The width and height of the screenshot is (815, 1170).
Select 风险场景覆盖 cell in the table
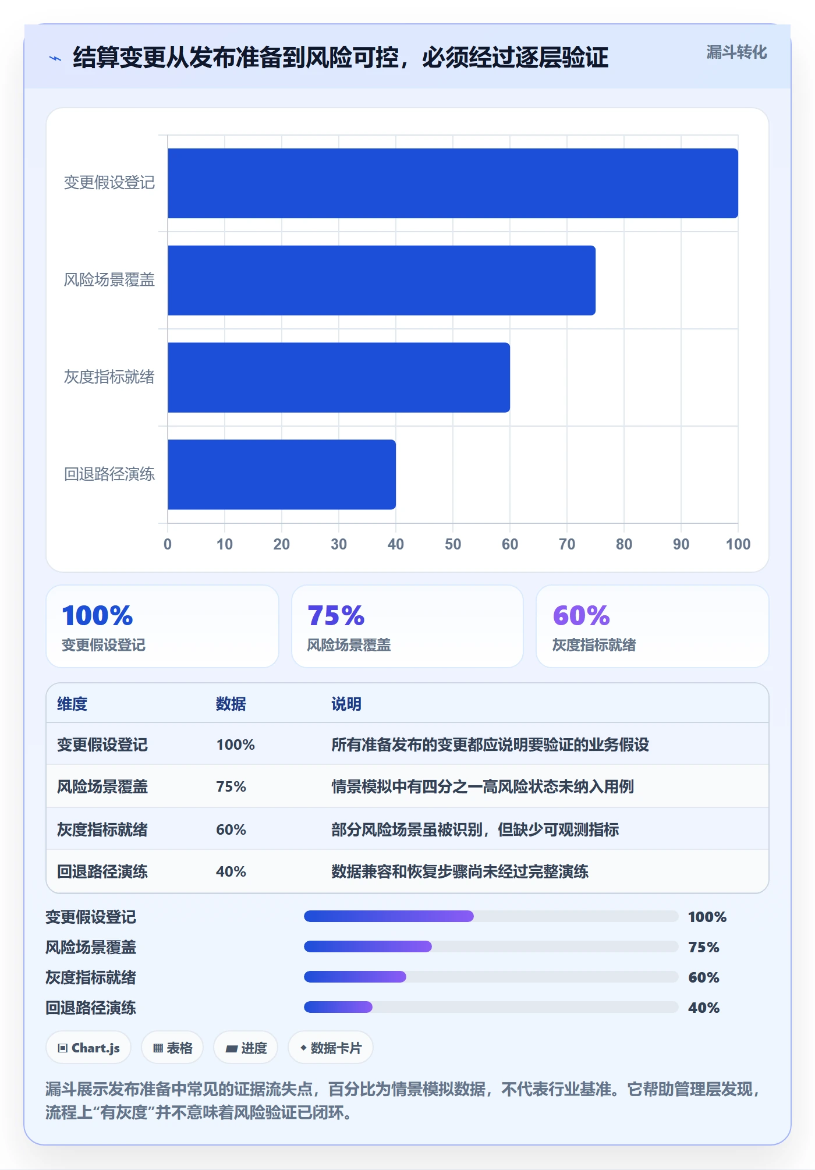click(x=102, y=786)
